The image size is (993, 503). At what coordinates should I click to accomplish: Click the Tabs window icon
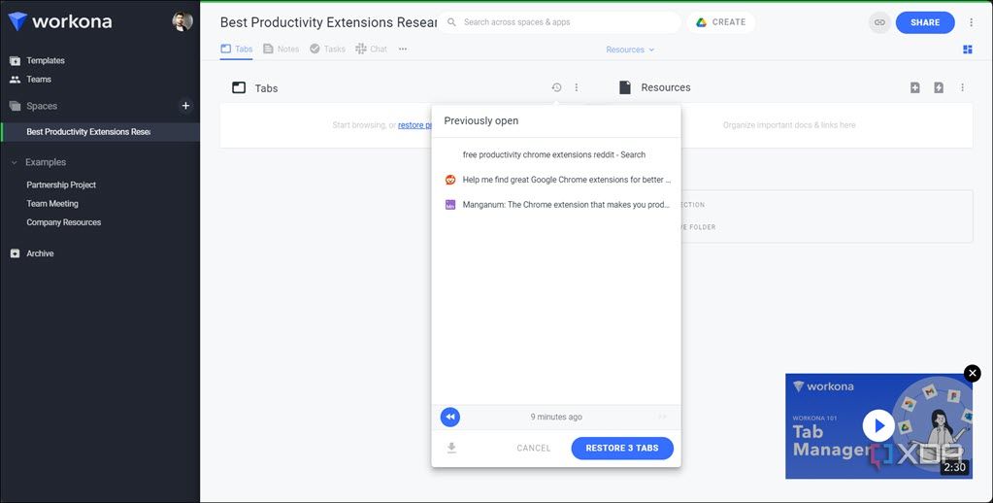[x=239, y=88]
